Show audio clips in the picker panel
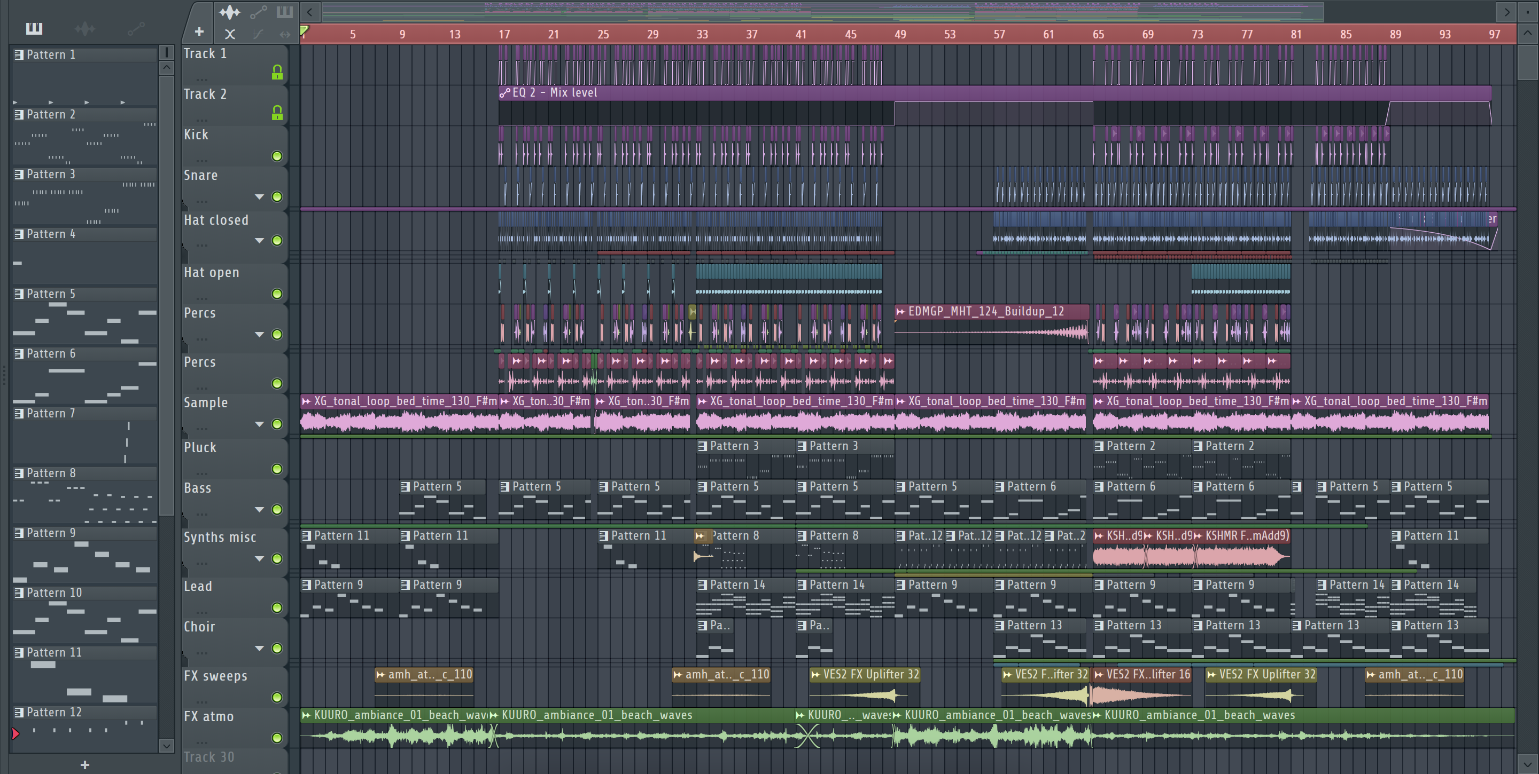The image size is (1539, 774). click(x=85, y=28)
